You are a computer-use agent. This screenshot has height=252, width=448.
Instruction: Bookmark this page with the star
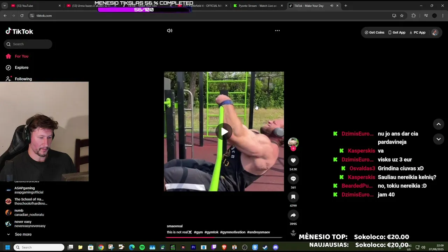(402, 15)
